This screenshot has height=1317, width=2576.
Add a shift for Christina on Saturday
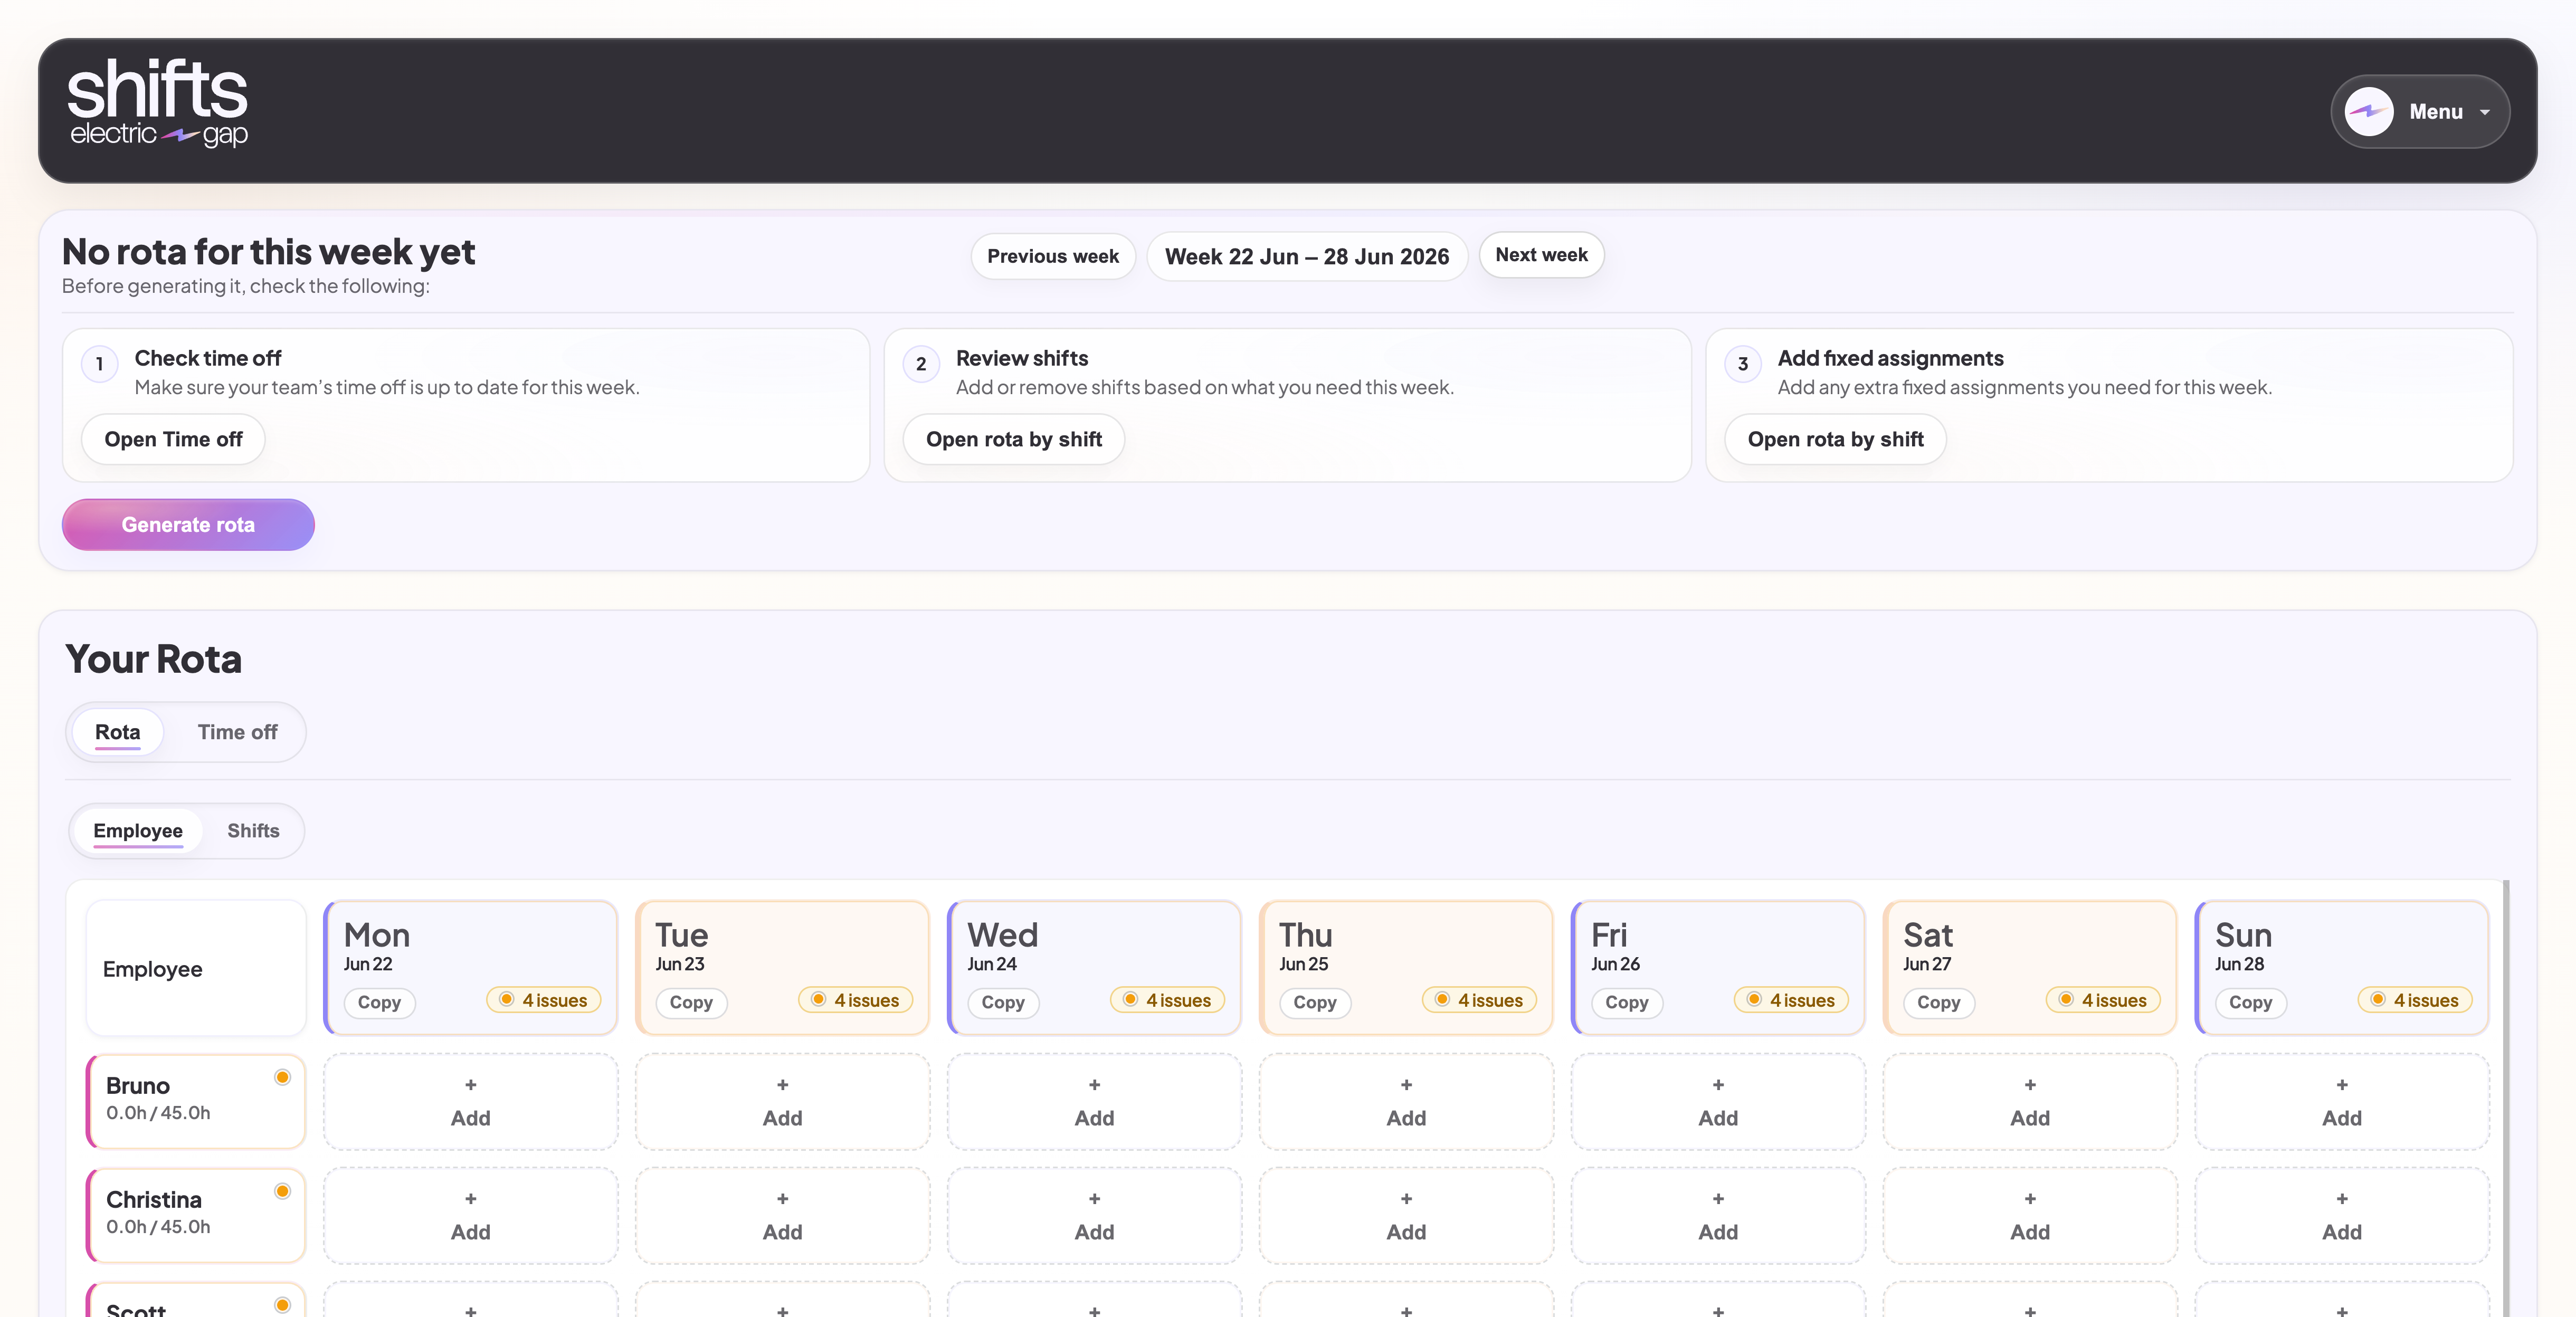pyautogui.click(x=2031, y=1215)
